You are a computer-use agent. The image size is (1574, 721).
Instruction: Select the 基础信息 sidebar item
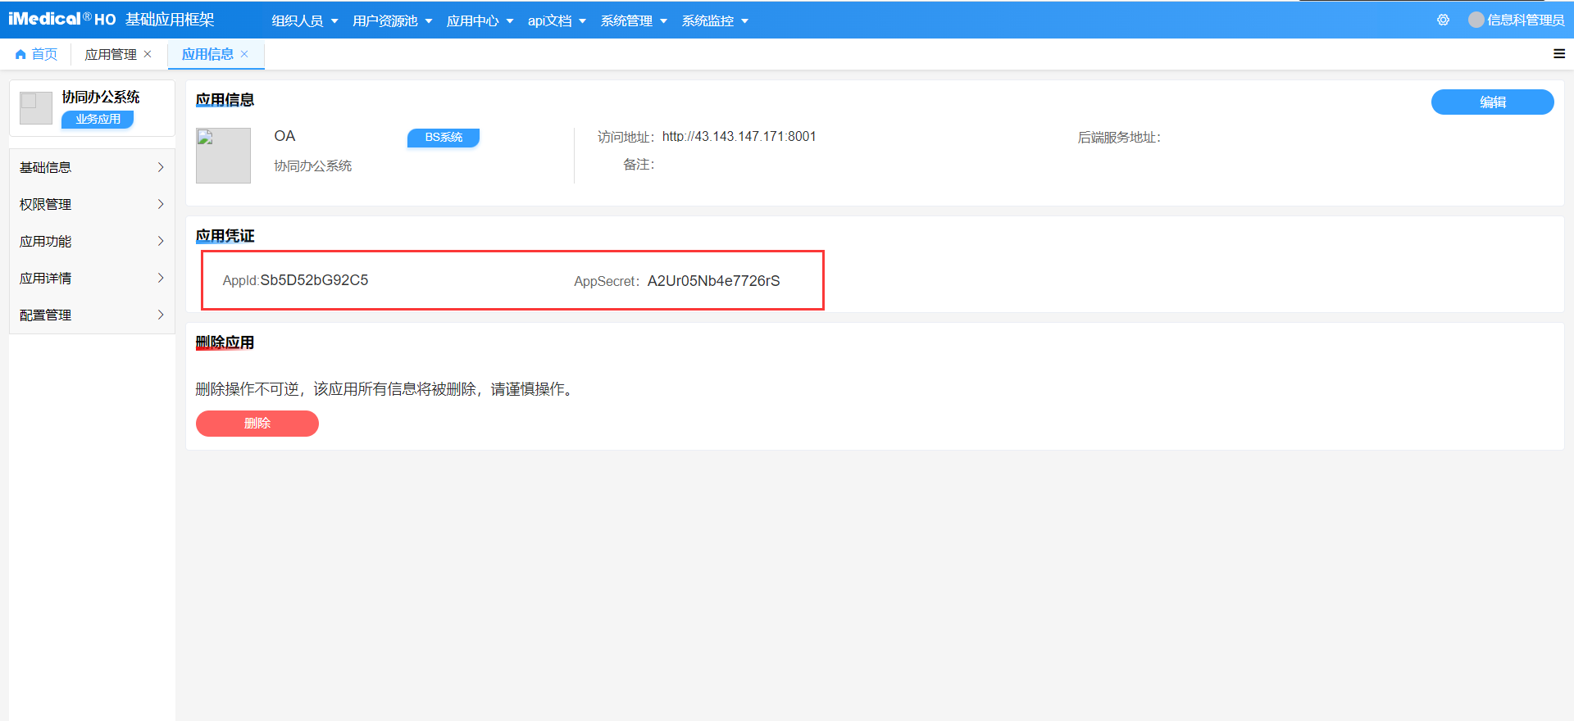(92, 167)
